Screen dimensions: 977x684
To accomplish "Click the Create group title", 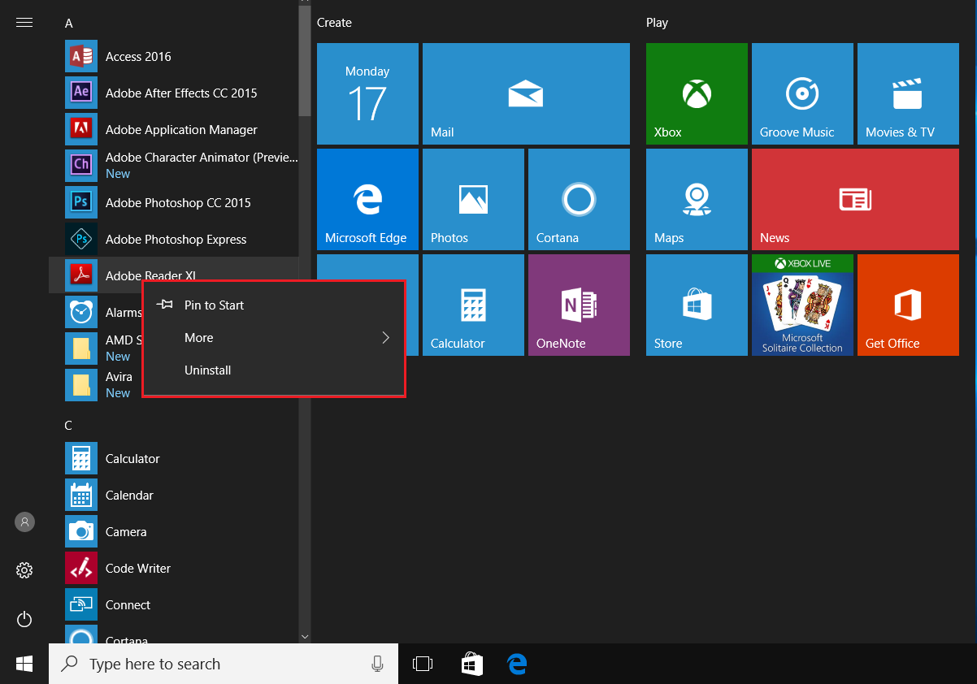I will (334, 23).
